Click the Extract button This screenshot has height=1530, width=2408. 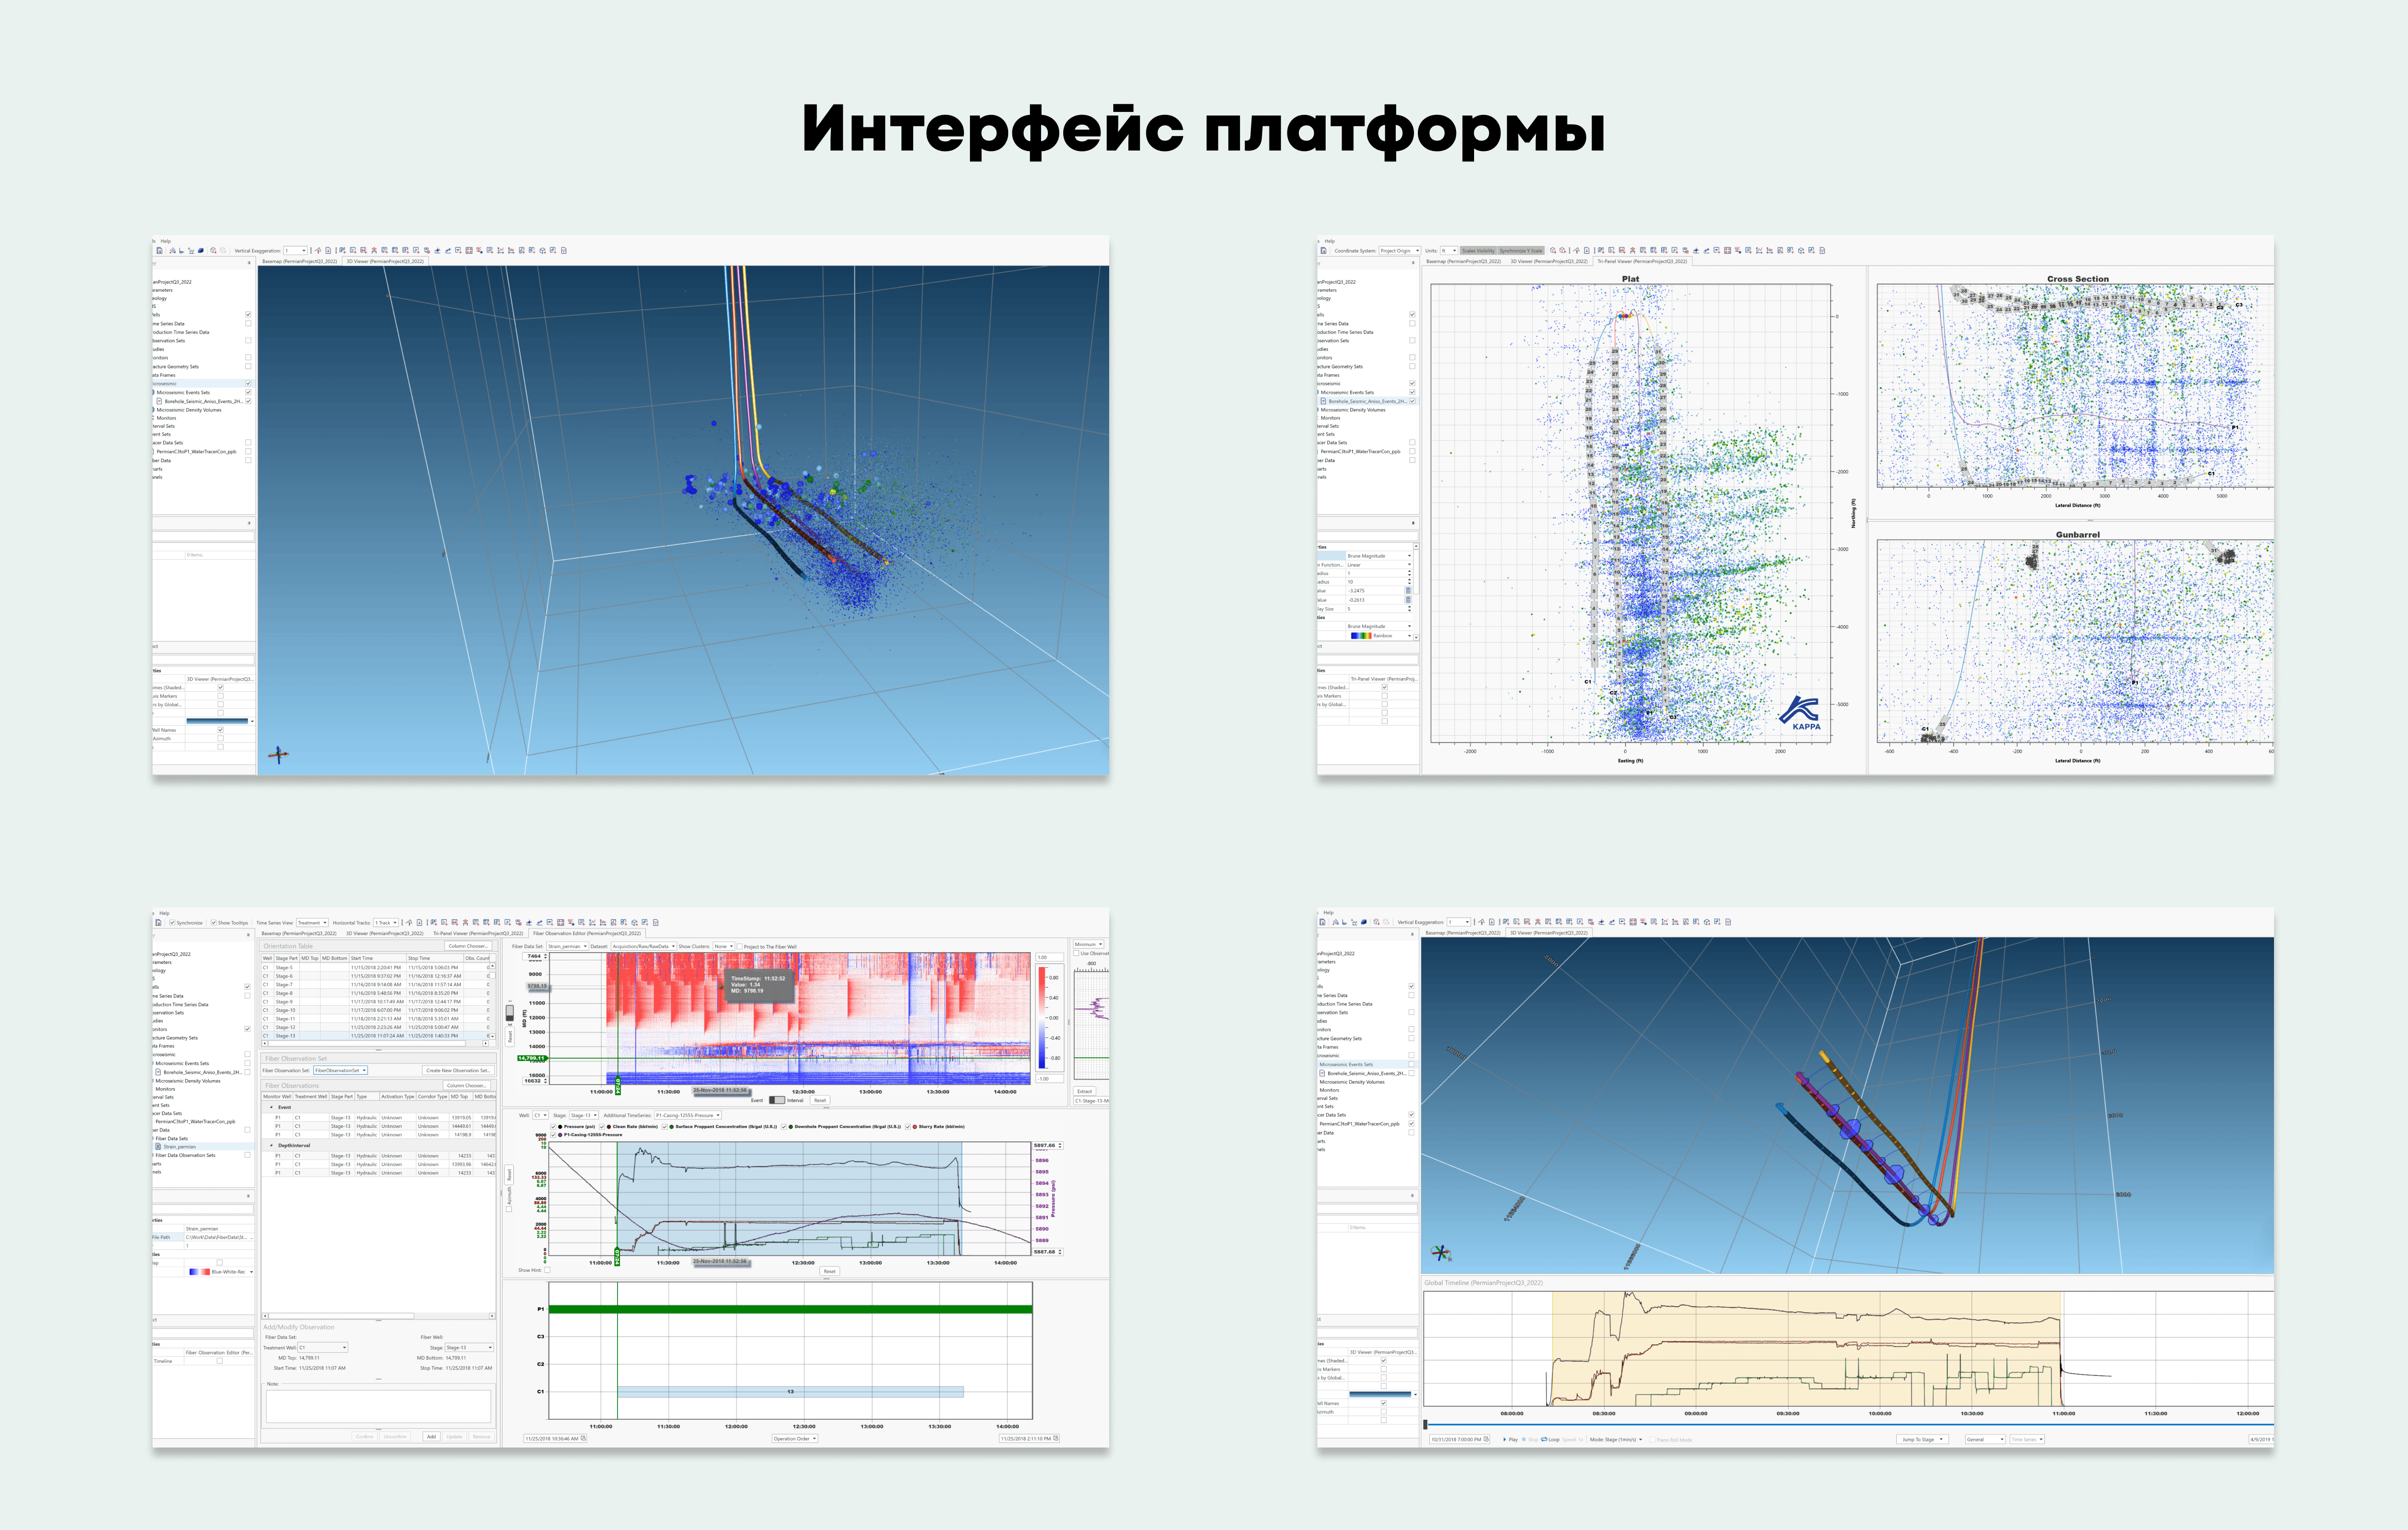[x=1084, y=1091]
